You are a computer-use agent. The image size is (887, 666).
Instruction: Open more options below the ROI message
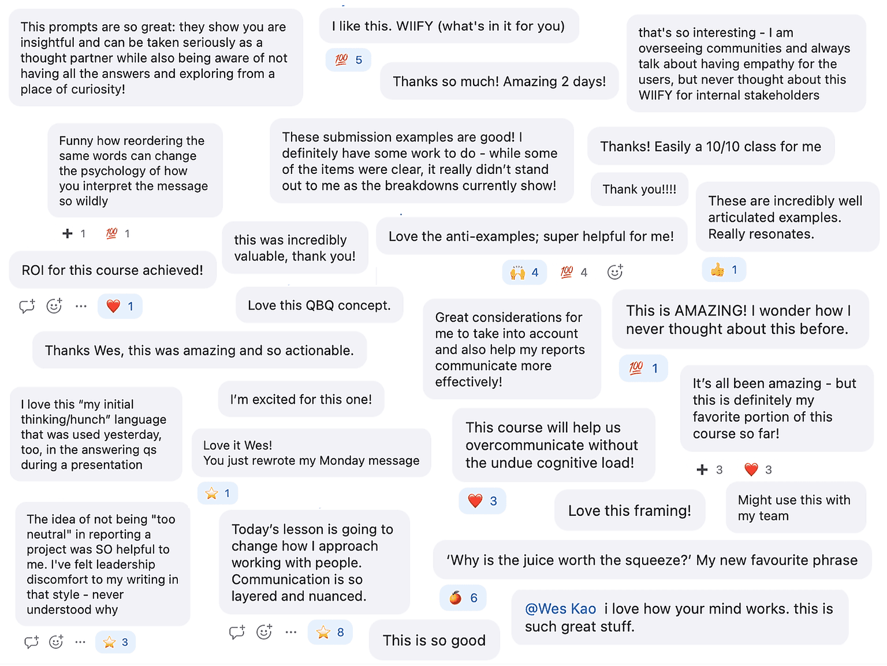click(x=81, y=306)
